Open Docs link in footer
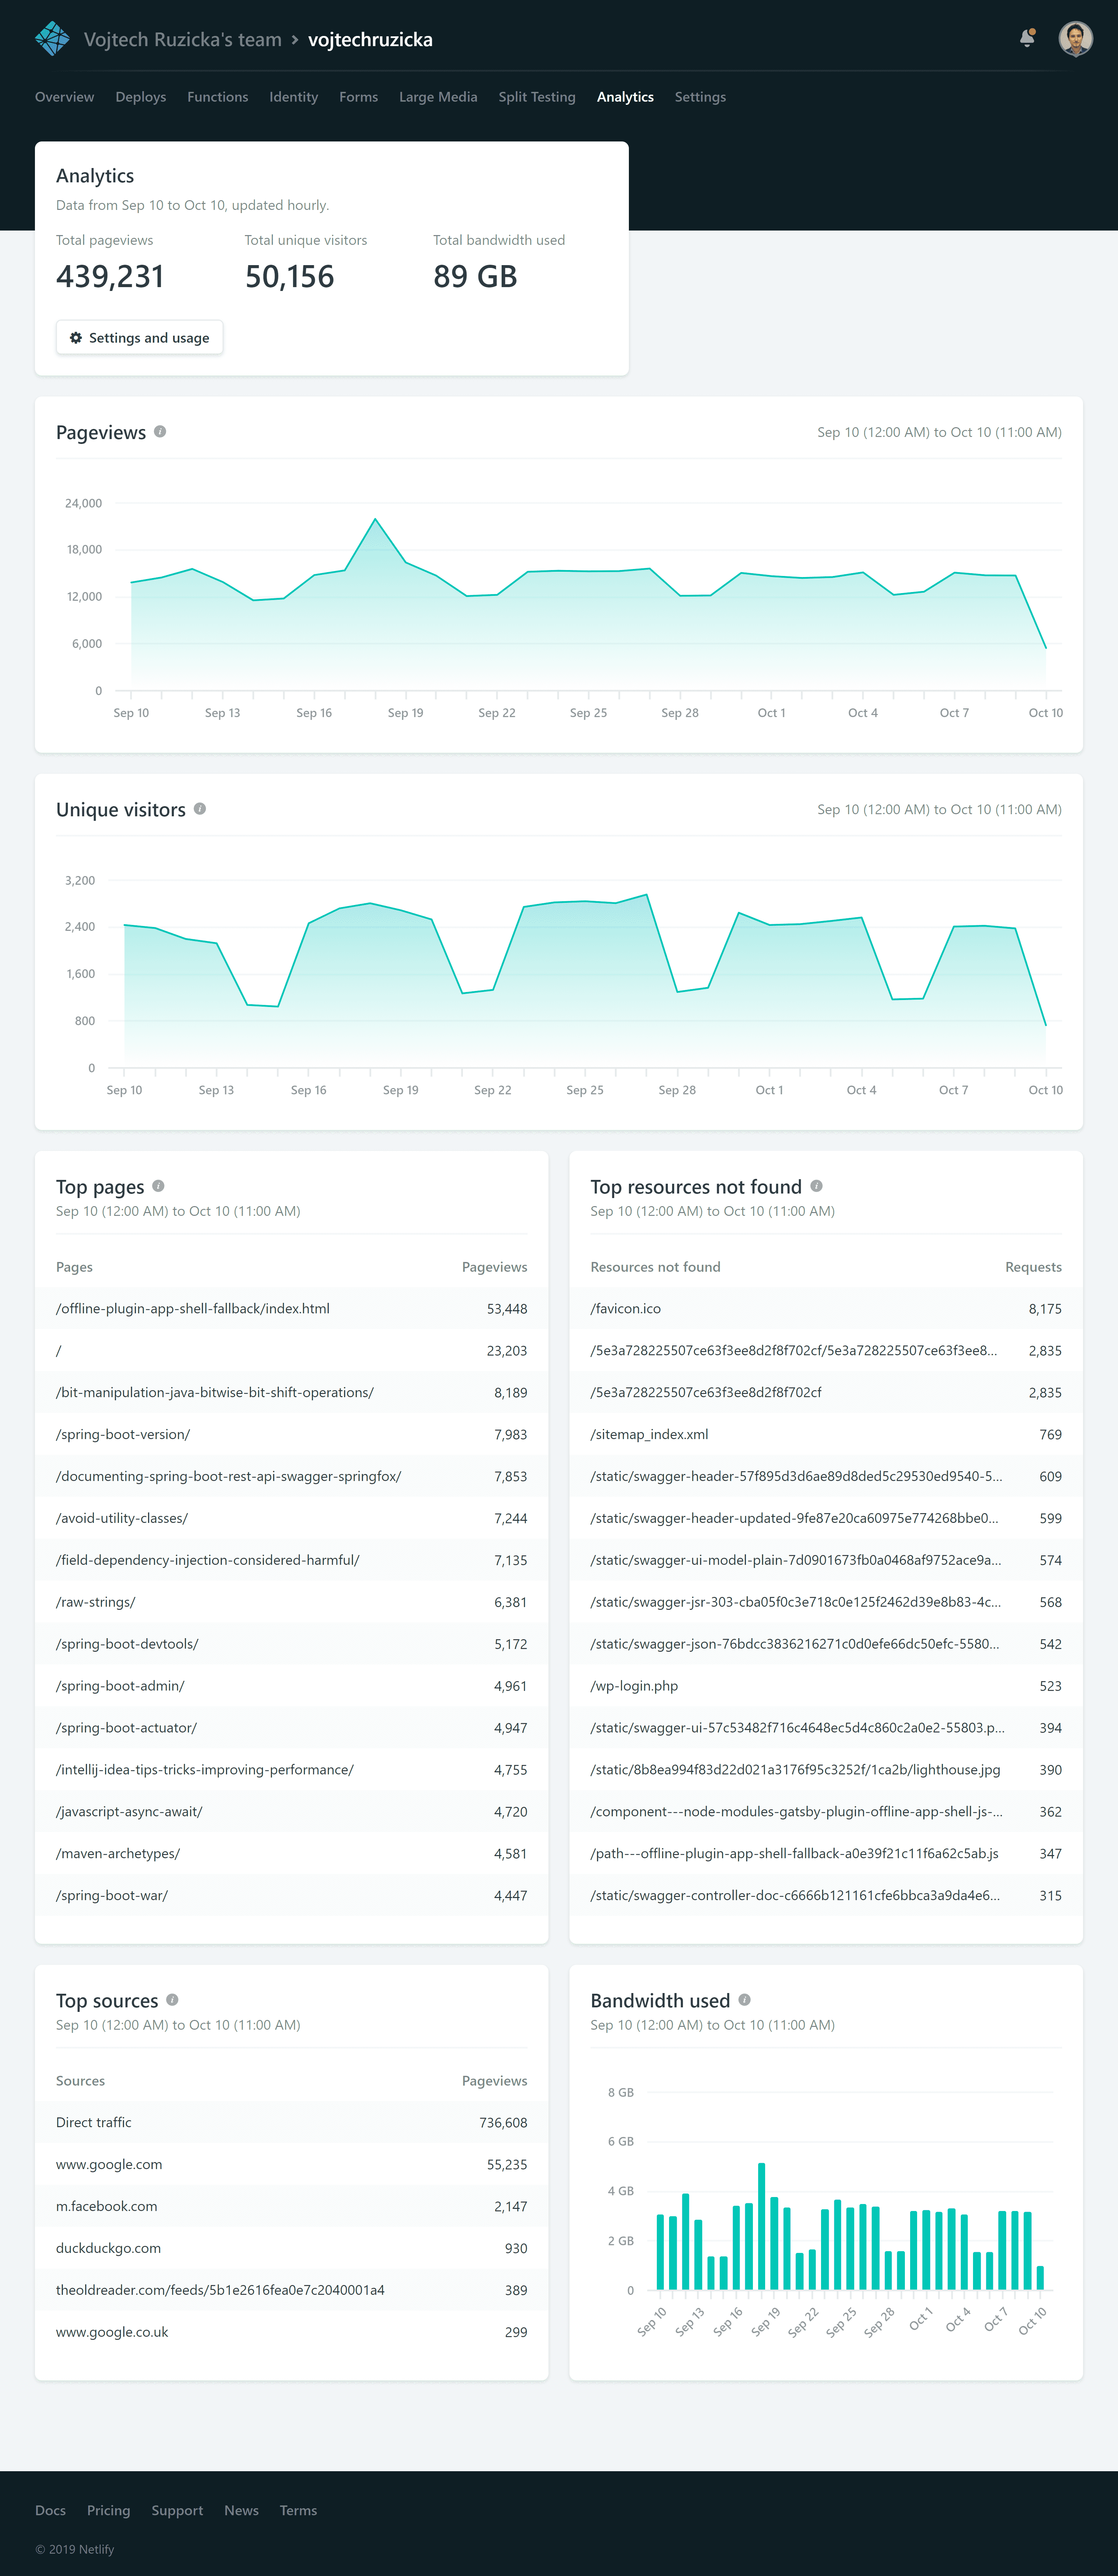Screen dimensions: 1118x2576 tap(50, 2510)
